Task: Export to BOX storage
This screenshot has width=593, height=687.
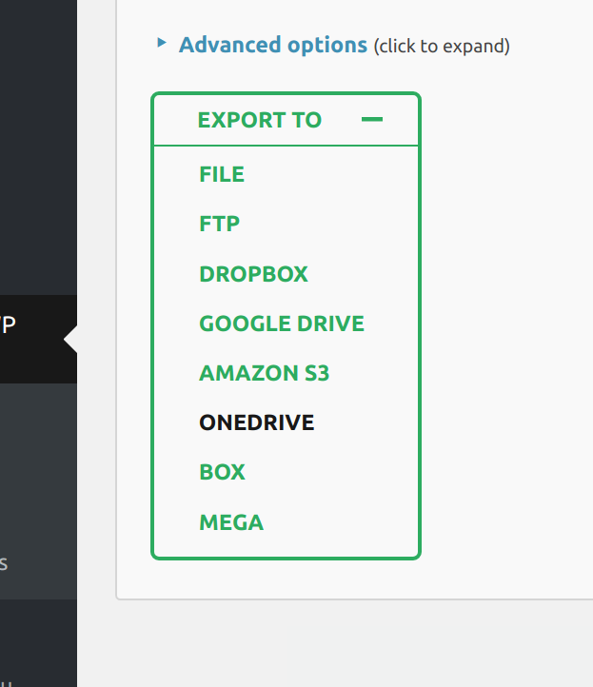Action: [x=222, y=472]
